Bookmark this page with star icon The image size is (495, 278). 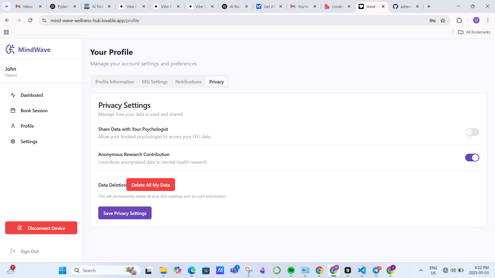click(x=443, y=21)
